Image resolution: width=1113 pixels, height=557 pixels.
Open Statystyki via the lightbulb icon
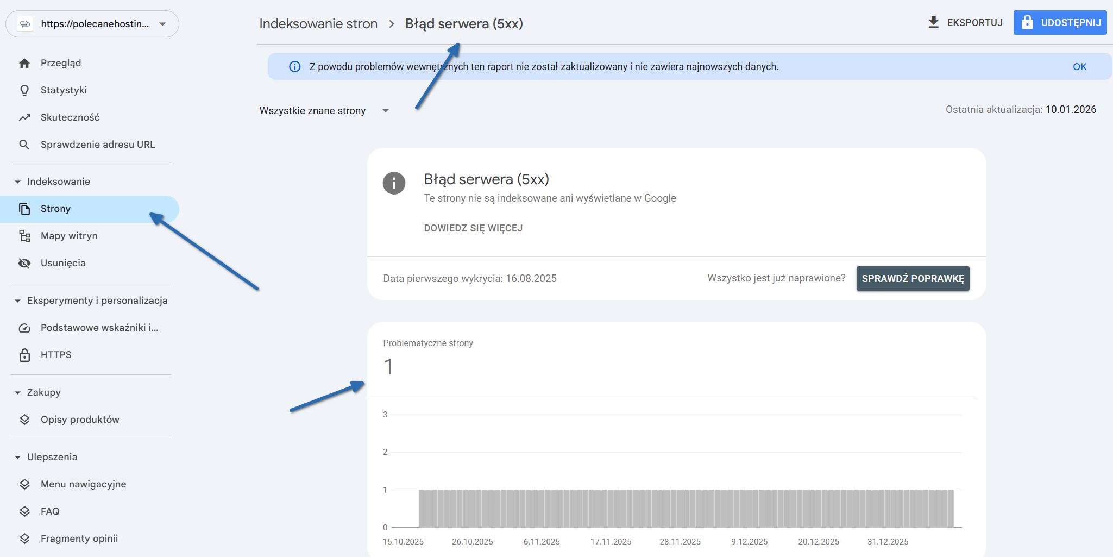click(x=24, y=90)
